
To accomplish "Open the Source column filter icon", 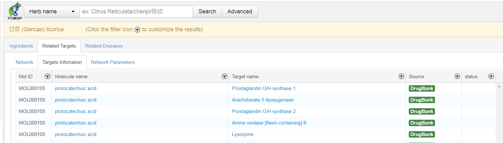I will pos(457,76).
